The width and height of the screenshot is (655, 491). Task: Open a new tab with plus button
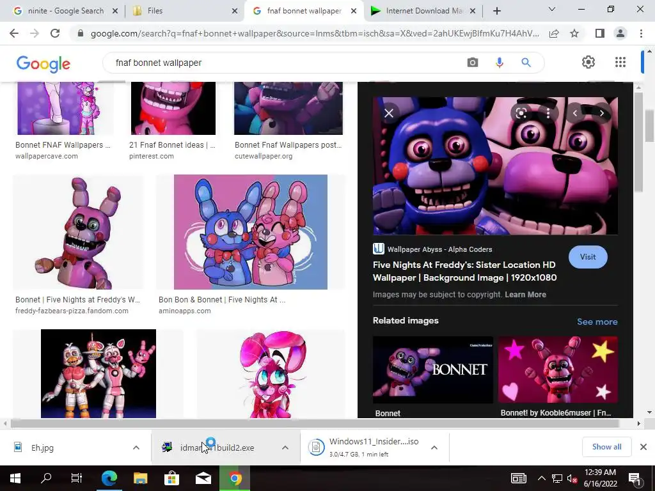[496, 11]
